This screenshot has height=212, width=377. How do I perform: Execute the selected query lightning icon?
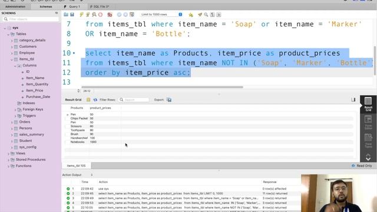click(x=81, y=14)
